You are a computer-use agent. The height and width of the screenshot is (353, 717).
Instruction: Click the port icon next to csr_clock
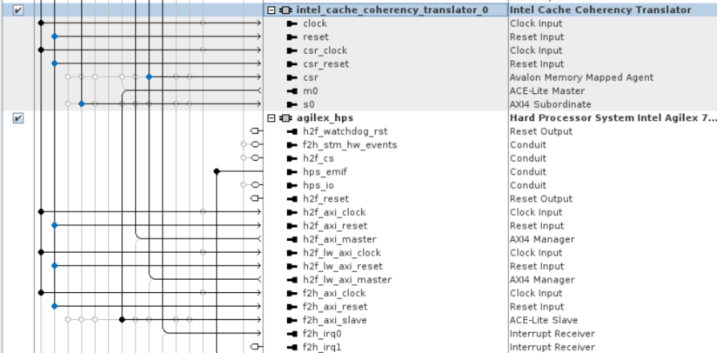(291, 50)
